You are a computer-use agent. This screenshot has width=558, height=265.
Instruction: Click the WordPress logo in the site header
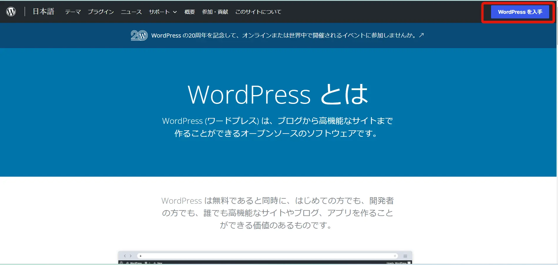tap(11, 11)
